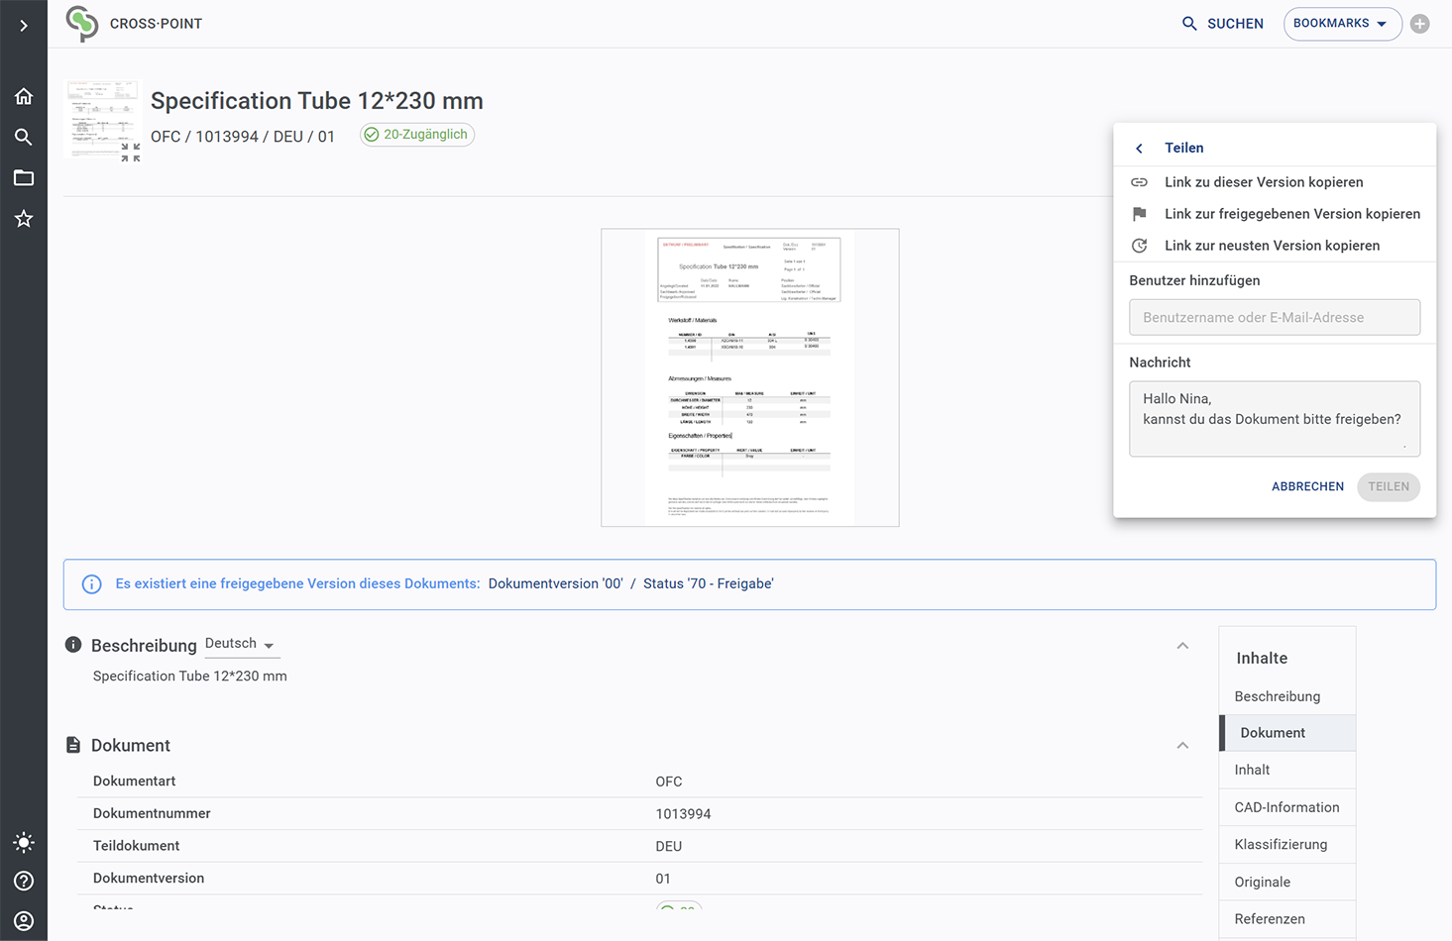Screen dimensions: 1452x941
Task: Click the Abbrechen button
Action: (x=1307, y=486)
